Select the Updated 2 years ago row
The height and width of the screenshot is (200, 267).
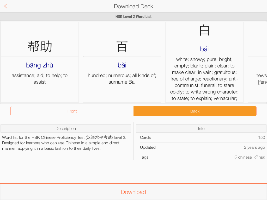pos(202,147)
